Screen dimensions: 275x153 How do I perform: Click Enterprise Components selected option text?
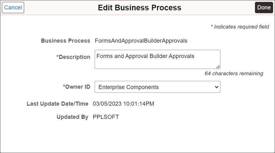(129, 87)
